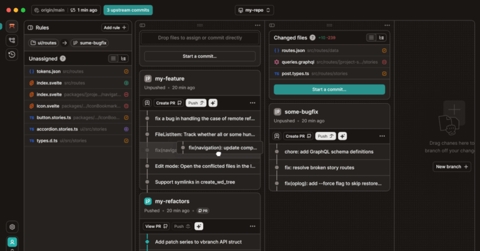Select accordion.stories.ts in Unassigned
The width and height of the screenshot is (480, 251).
pyautogui.click(x=78, y=129)
